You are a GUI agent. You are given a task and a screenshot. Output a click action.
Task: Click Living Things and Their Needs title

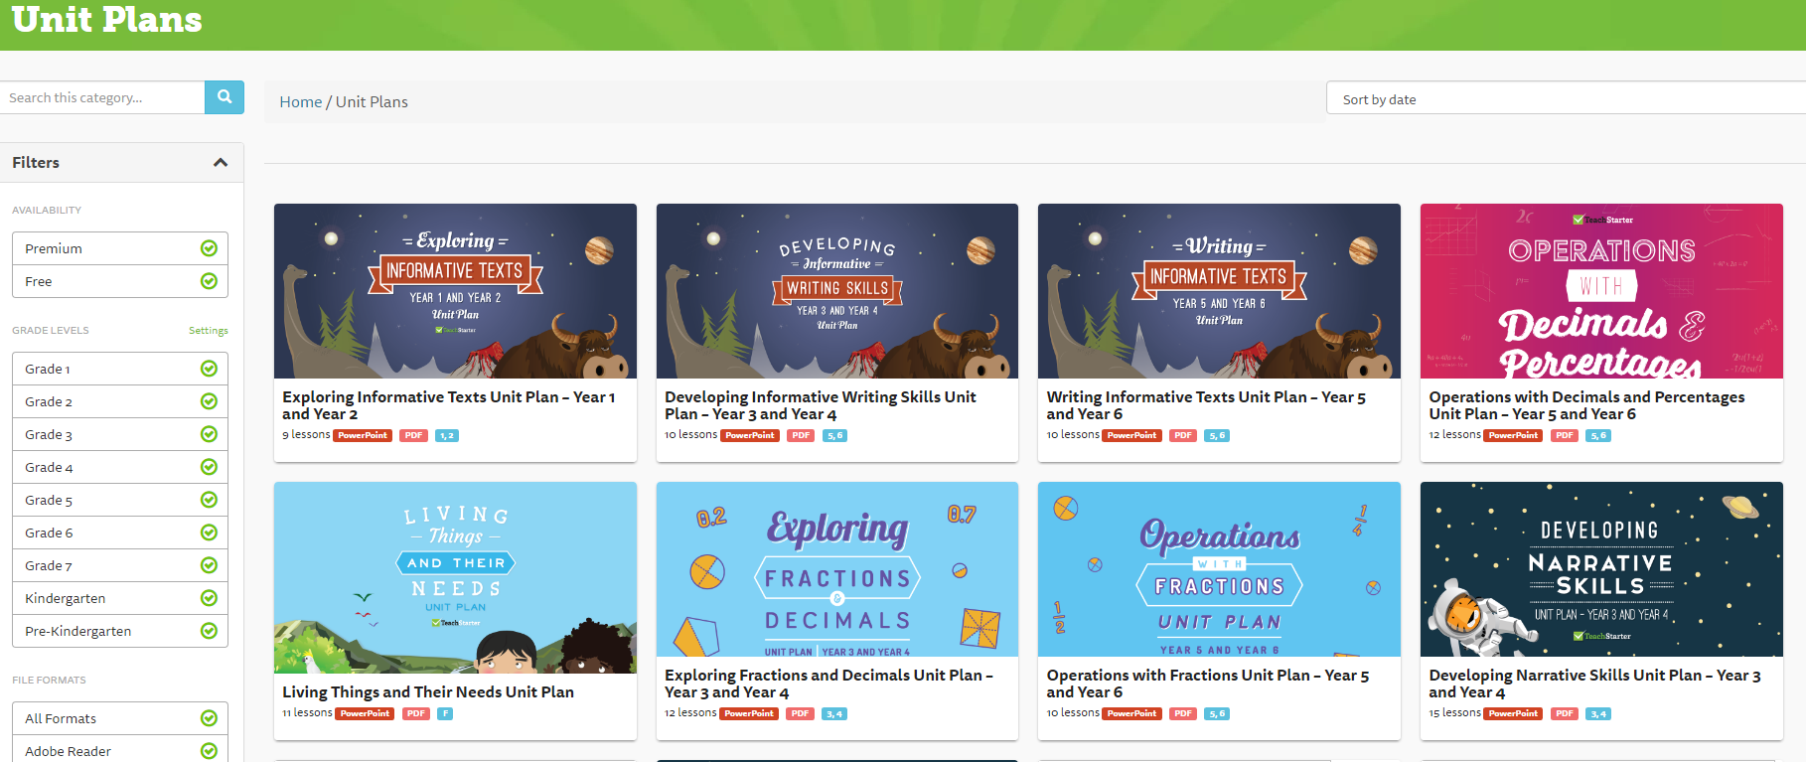pos(428,692)
